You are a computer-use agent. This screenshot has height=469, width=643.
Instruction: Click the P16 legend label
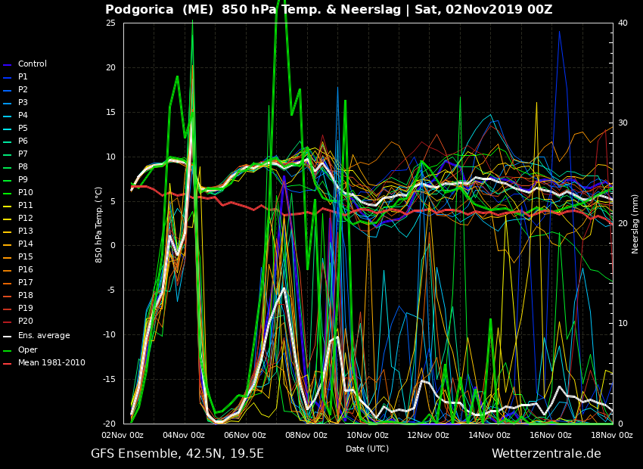26,269
